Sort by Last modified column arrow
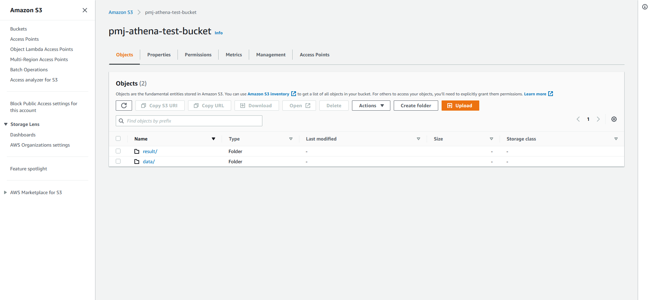650x300 pixels. (x=419, y=139)
